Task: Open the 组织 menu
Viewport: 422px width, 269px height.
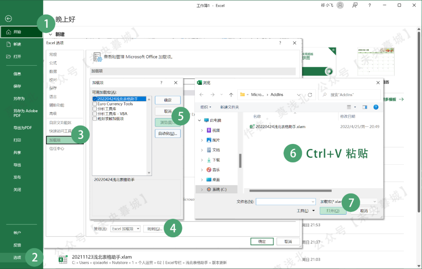Action: tap(206, 107)
